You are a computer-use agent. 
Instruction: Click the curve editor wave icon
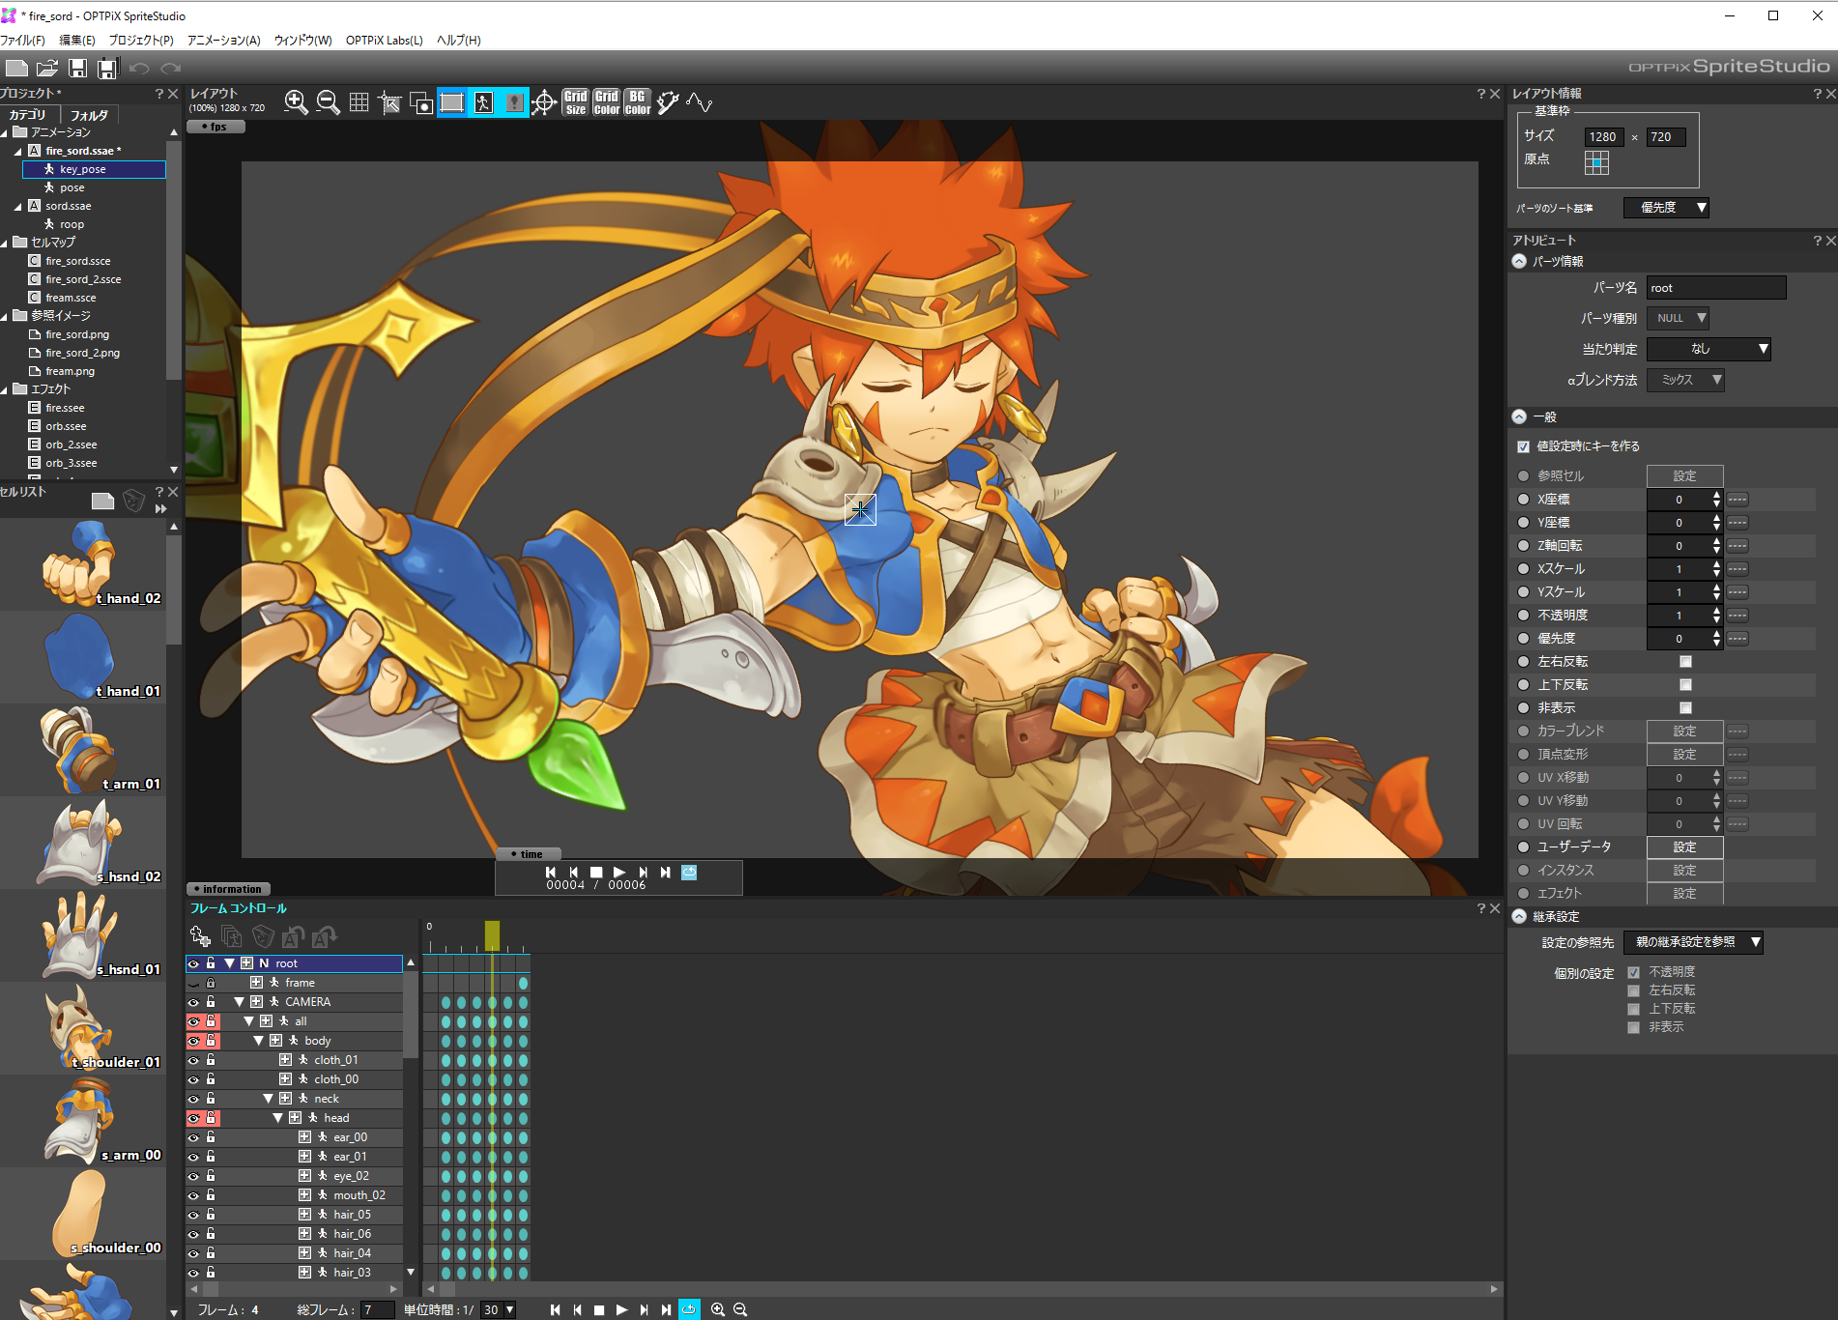700,102
